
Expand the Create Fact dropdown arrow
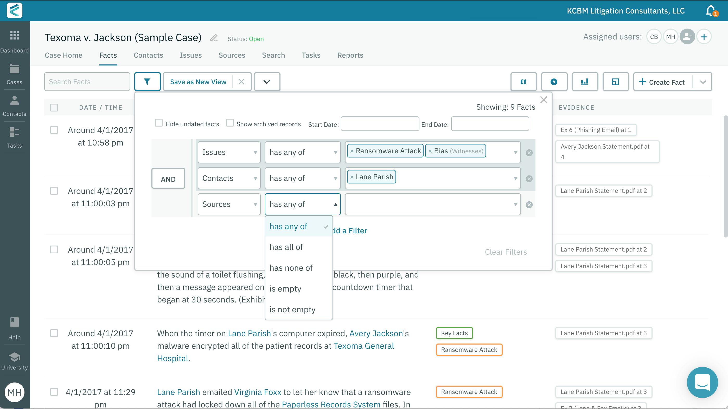point(703,82)
